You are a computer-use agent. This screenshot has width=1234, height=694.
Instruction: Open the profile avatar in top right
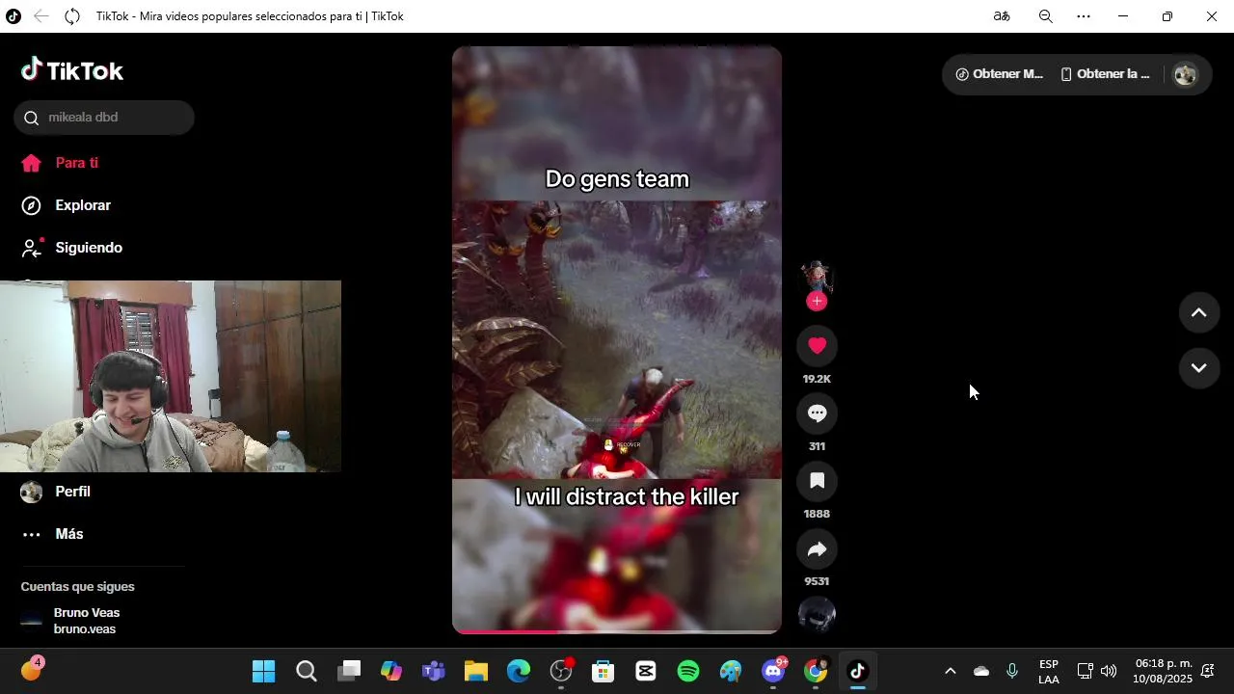(x=1185, y=74)
